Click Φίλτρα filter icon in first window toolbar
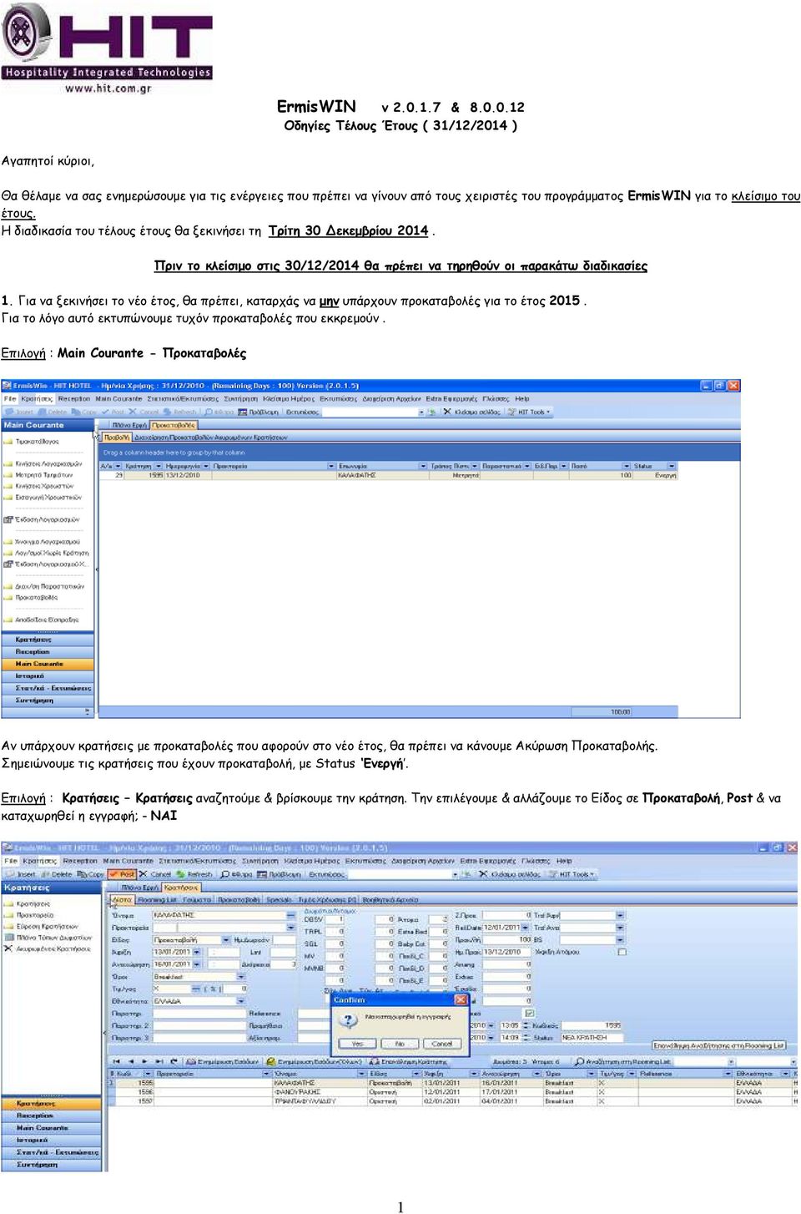 [x=219, y=412]
